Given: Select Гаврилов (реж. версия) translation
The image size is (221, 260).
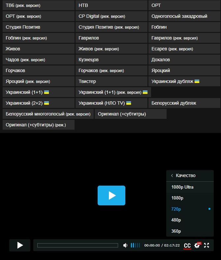Looking at the screenshot, I should pos(184,38).
